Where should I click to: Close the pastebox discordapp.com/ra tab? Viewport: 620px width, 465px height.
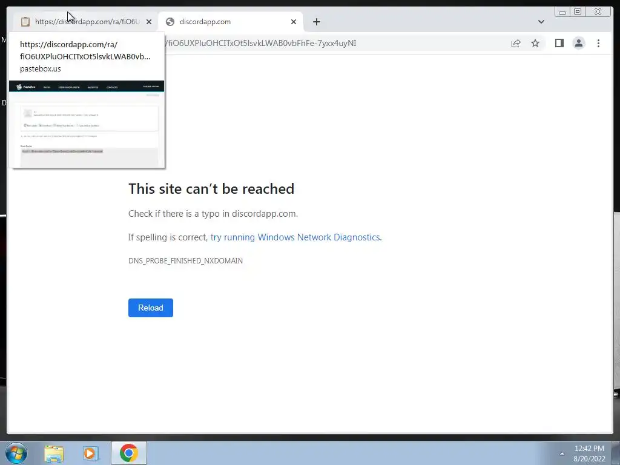point(149,22)
